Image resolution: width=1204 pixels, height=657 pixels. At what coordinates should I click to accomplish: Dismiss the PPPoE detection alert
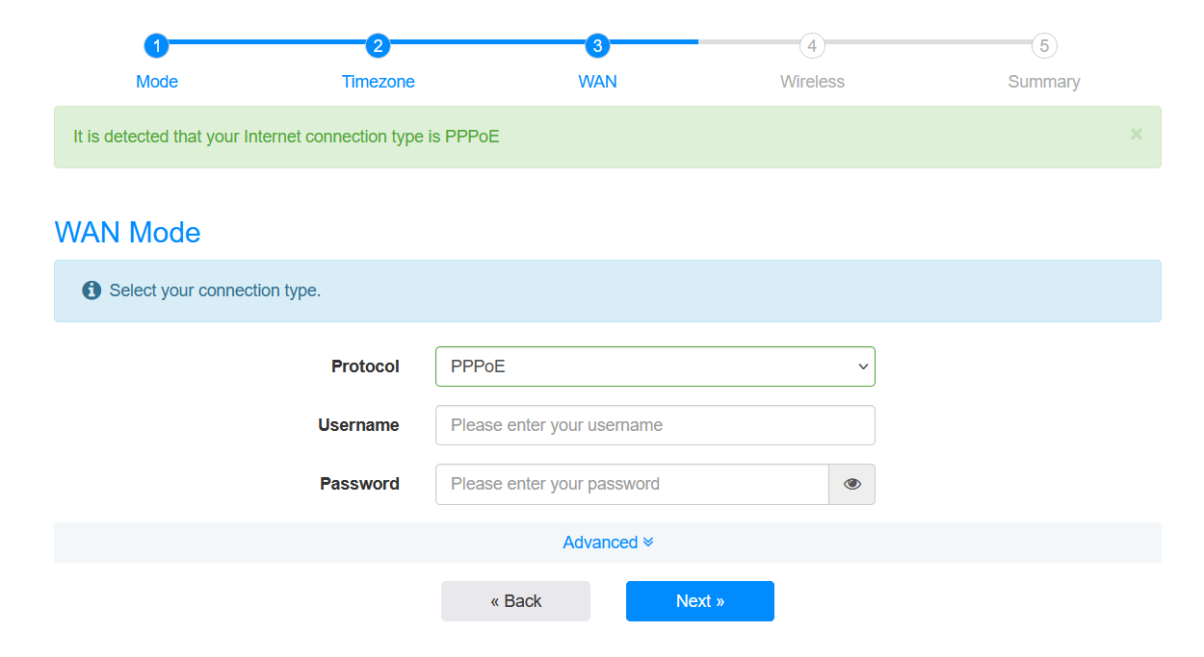pyautogui.click(x=1137, y=135)
